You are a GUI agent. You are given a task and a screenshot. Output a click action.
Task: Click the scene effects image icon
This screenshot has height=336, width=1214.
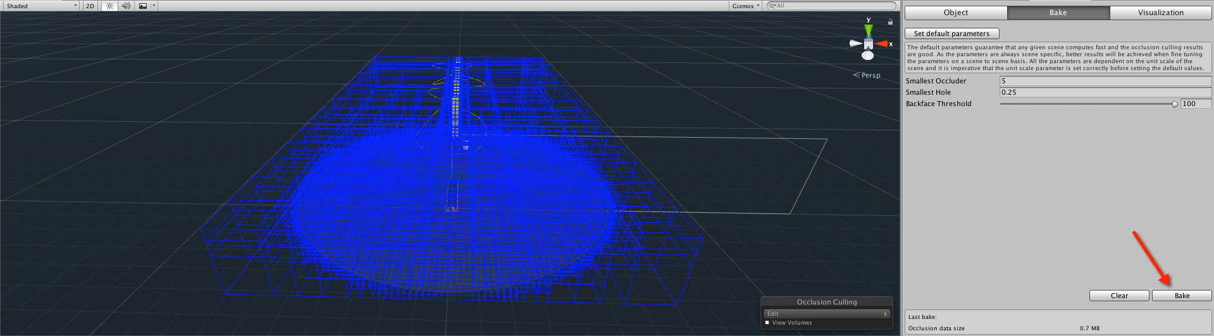pos(143,6)
